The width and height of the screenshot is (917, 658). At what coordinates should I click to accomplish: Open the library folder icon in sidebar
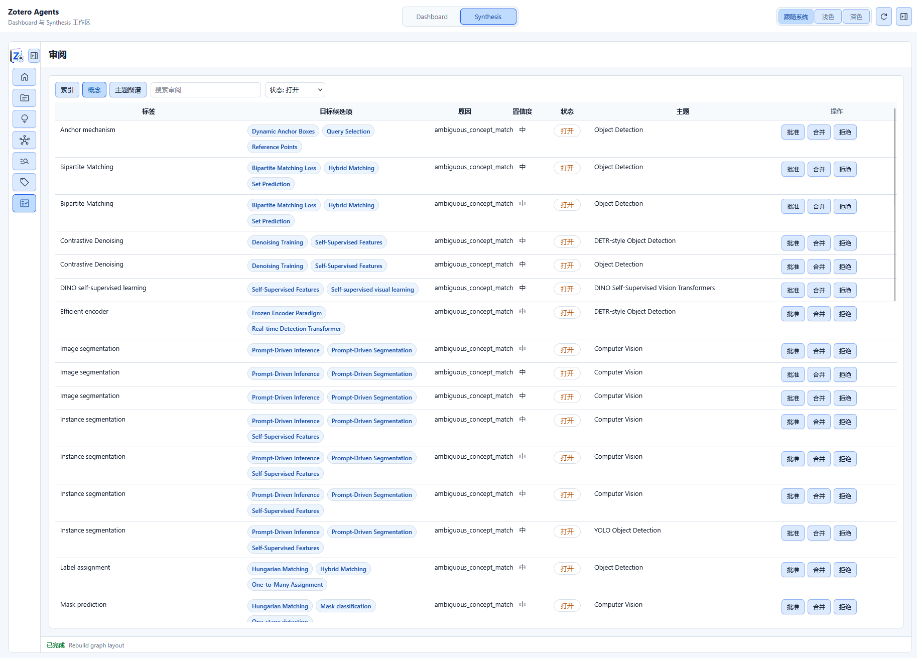pos(24,98)
